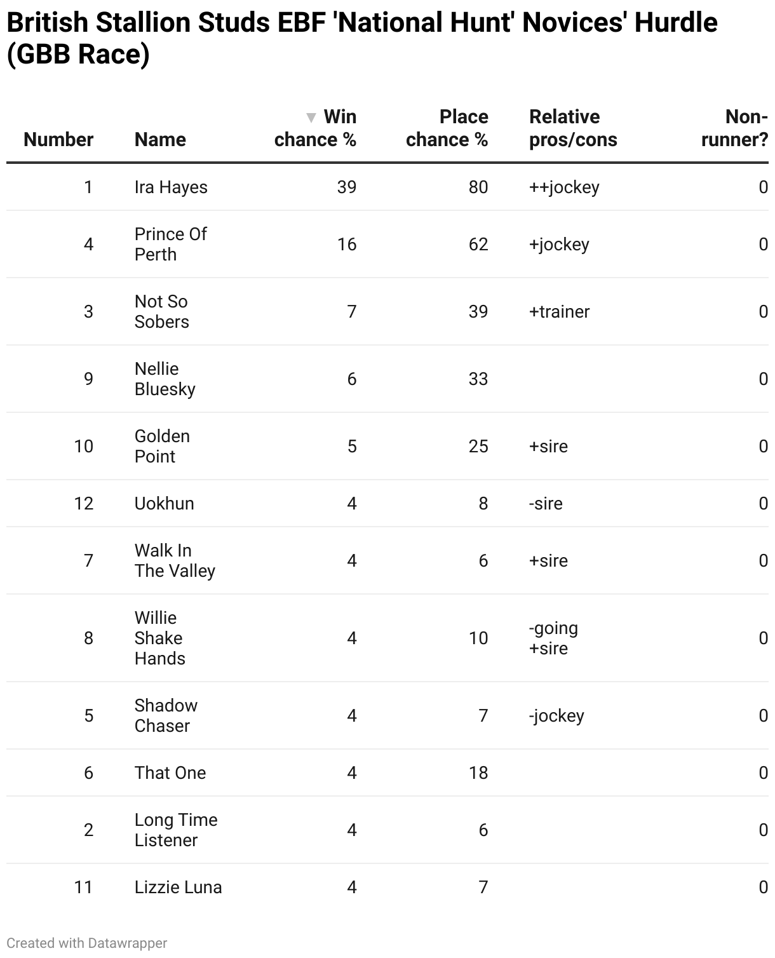775x958 pixels.
Task: Click the sort arrow beside Win chance
Action: pos(311,118)
